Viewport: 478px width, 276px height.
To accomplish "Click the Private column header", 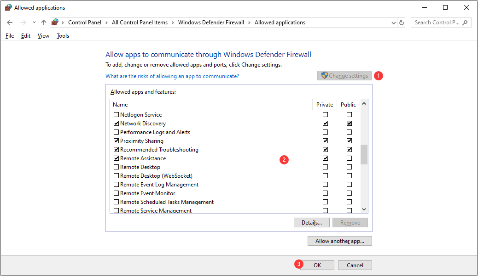I will (325, 105).
